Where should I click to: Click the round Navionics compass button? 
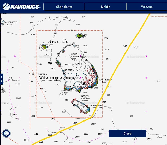coord(6,134)
